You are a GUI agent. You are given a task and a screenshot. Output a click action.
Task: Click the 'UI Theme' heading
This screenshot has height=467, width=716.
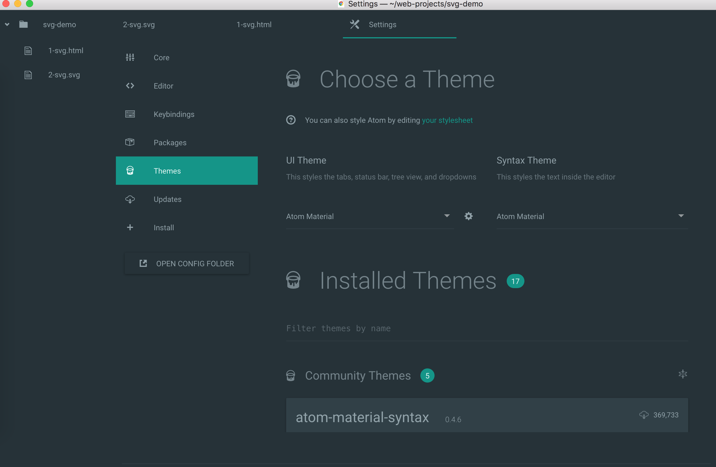(x=306, y=160)
